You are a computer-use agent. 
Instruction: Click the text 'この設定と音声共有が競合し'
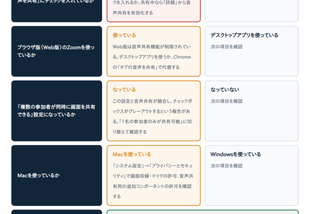point(142,101)
